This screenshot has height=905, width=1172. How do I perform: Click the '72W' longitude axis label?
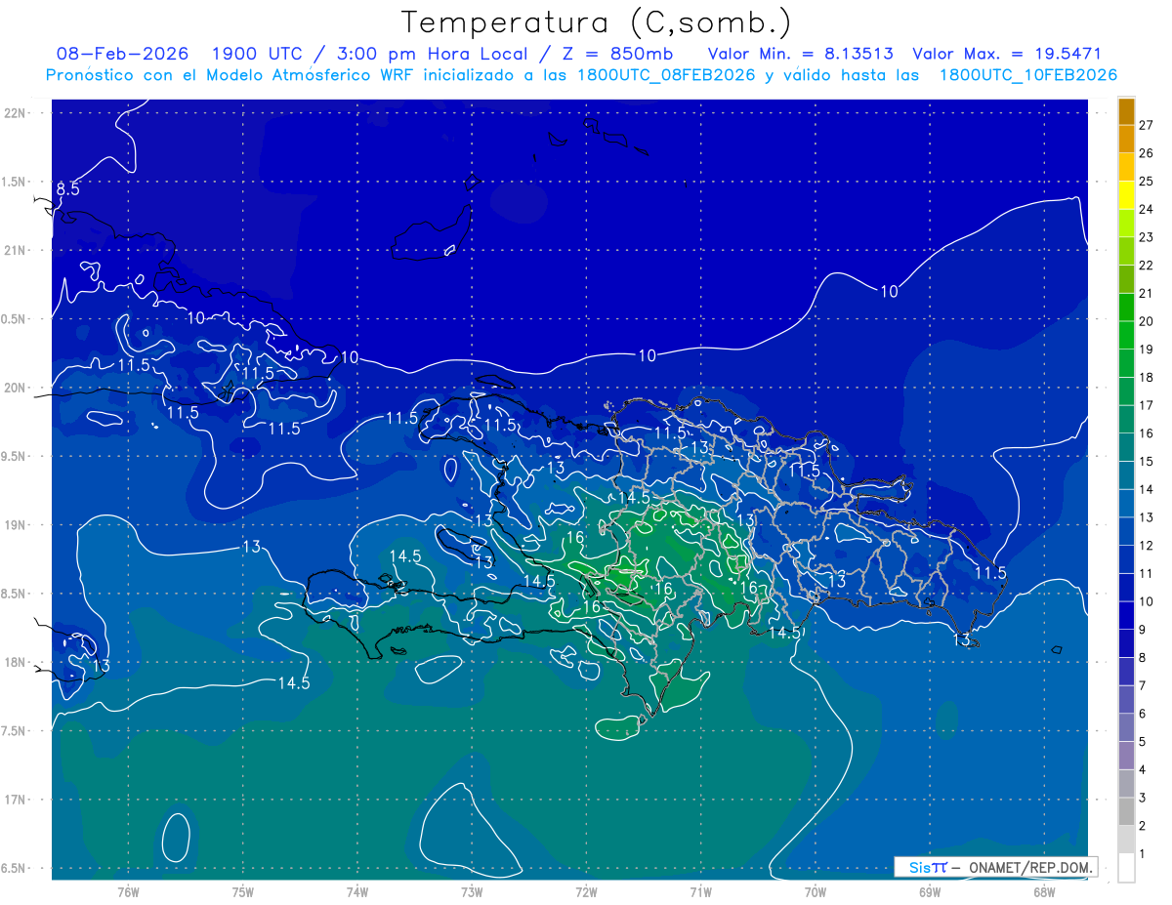click(x=586, y=892)
